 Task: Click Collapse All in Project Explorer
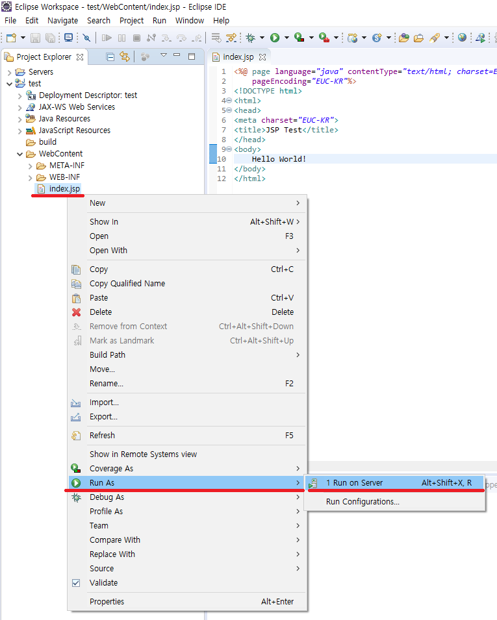[x=110, y=57]
